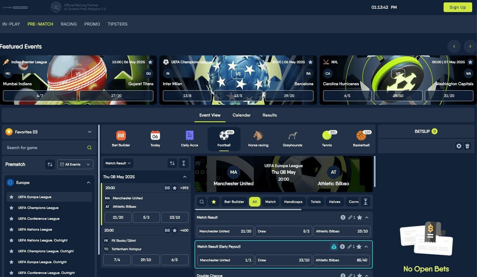Click the market panel vertical scrollbar
The image size is (477, 277).
(374, 171)
